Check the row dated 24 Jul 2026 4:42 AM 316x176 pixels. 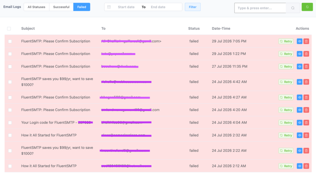pos(10,82)
